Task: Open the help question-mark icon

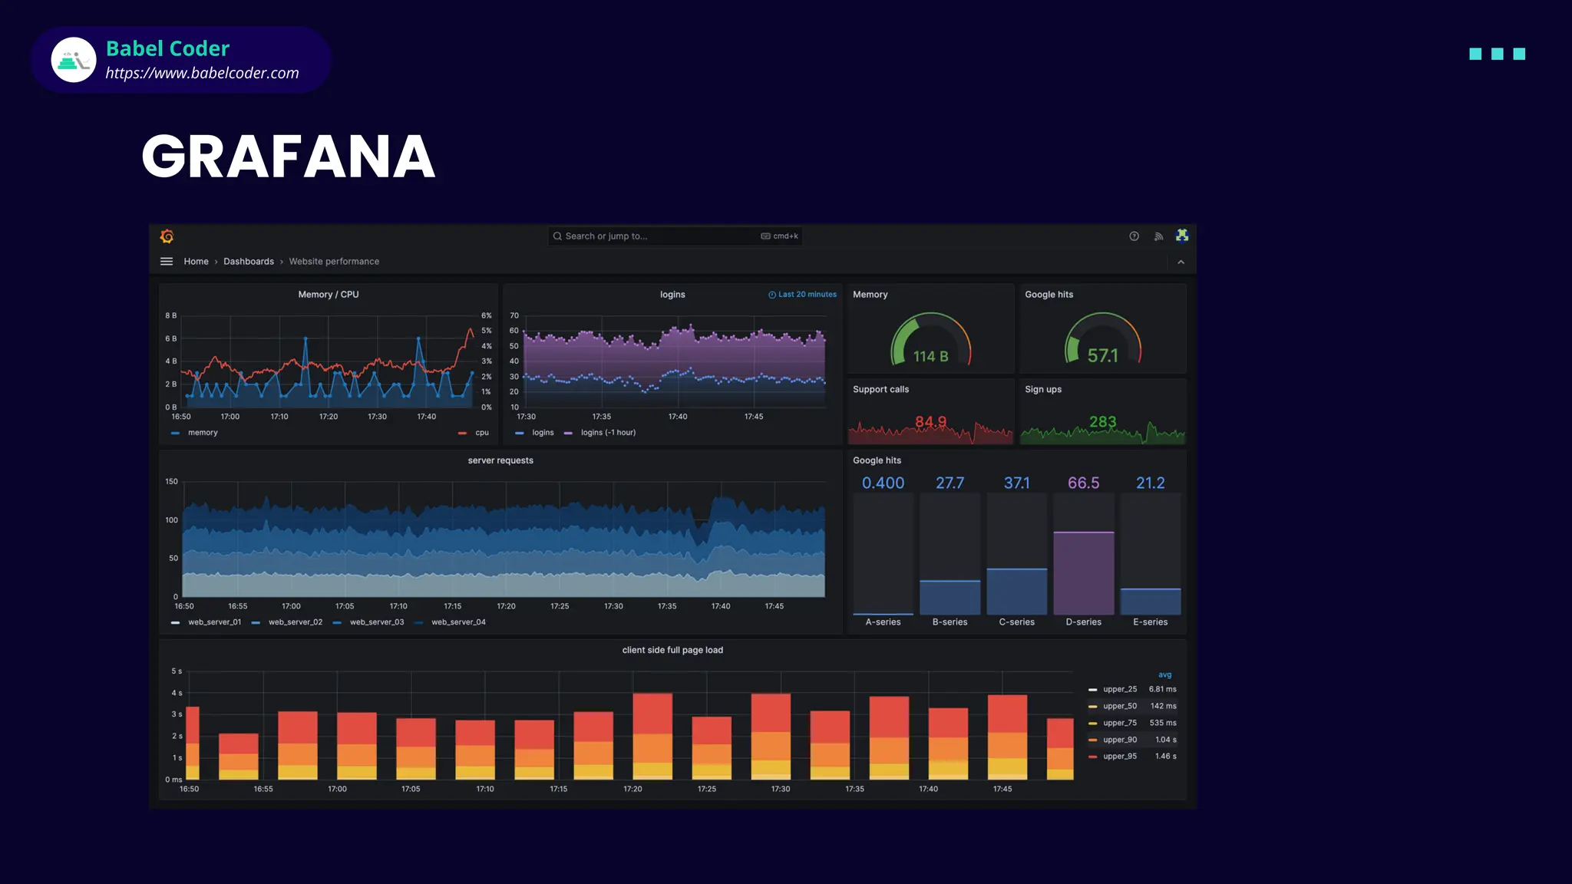Action: click(1134, 236)
